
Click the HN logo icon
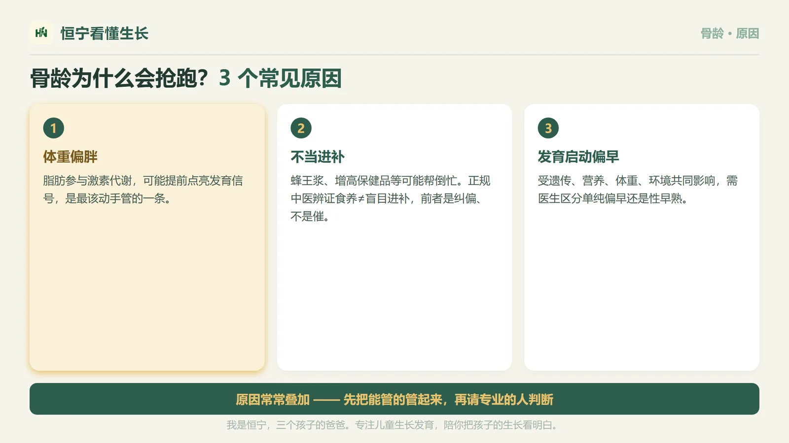[41, 33]
